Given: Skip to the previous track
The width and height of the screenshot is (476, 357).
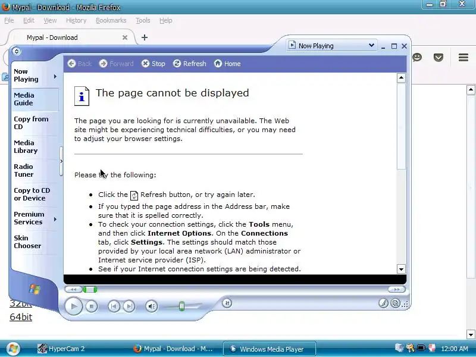Looking at the screenshot, I should coord(114,306).
